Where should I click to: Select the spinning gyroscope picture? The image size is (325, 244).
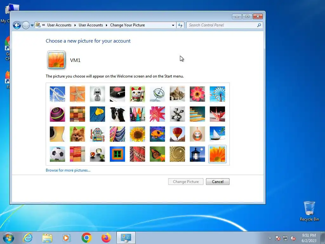157,94
